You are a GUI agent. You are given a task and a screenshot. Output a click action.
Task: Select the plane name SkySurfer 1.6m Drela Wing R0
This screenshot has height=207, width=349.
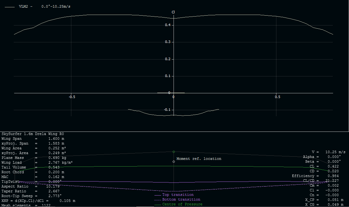(x=33, y=134)
